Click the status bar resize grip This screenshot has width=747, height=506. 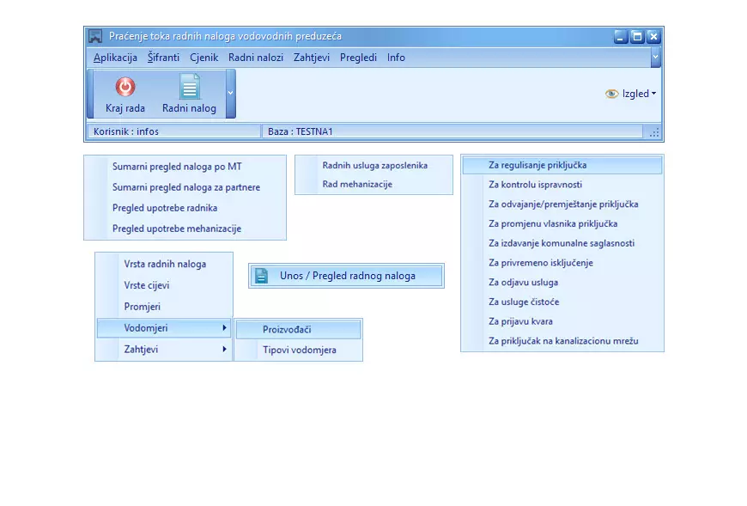[654, 132]
